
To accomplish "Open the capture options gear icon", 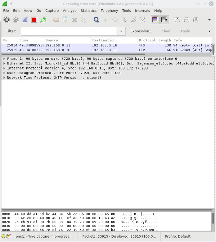I will click(x=16, y=20).
